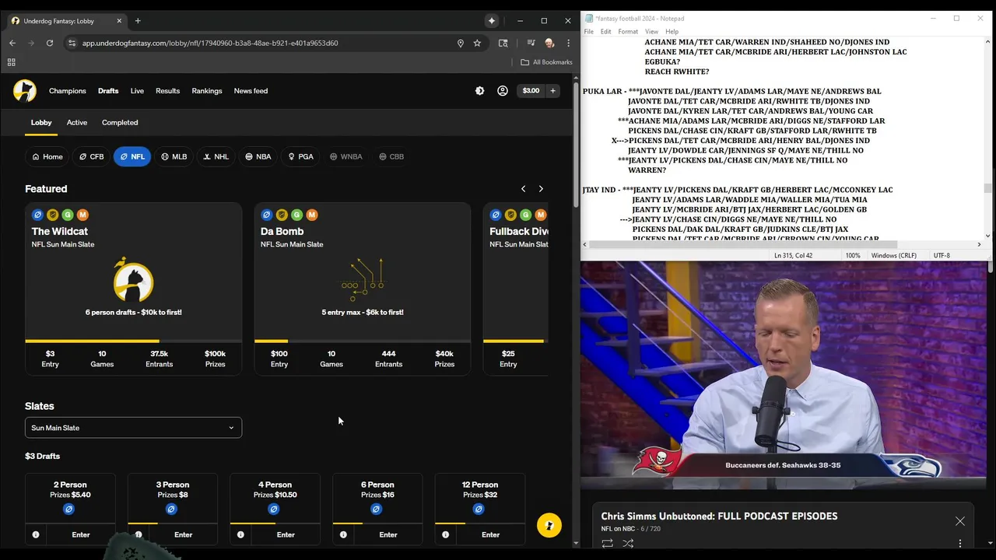Open the Chrome media controls icon
Viewport: 996px width, 560px height.
click(531, 43)
